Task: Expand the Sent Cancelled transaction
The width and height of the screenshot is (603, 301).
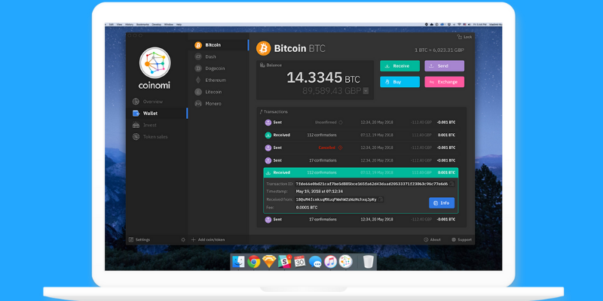Action: (x=361, y=147)
